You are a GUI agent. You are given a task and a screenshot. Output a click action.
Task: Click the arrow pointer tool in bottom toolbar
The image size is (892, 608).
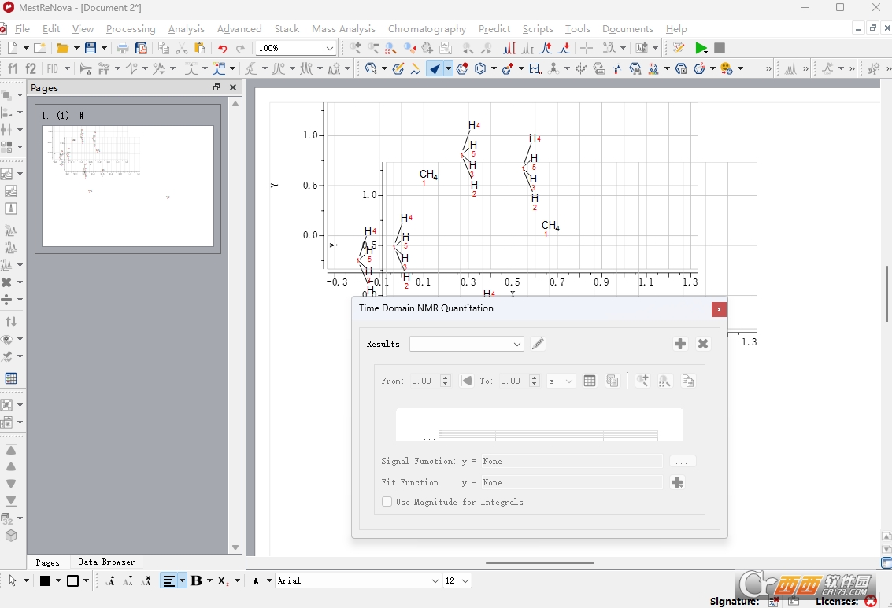pyautogui.click(x=13, y=580)
